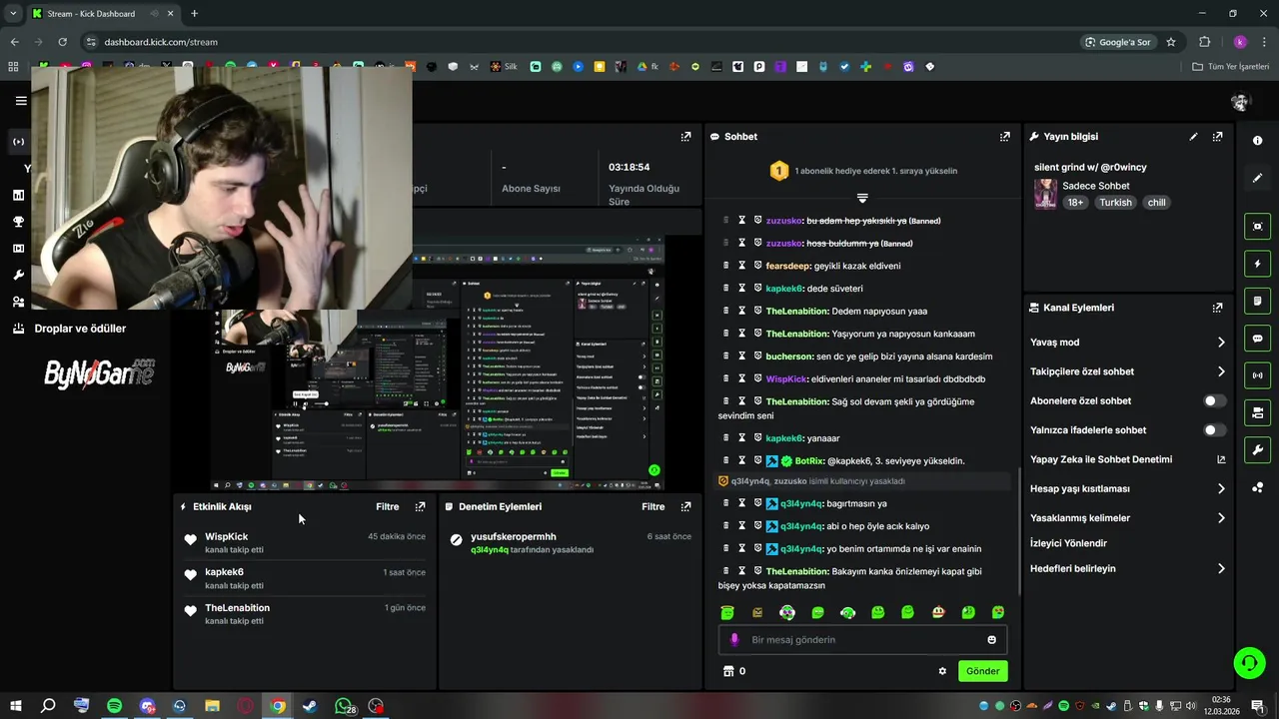Collapse the gift leaderboard banner arrow in chat
This screenshot has width=1279, height=719.
click(862, 198)
